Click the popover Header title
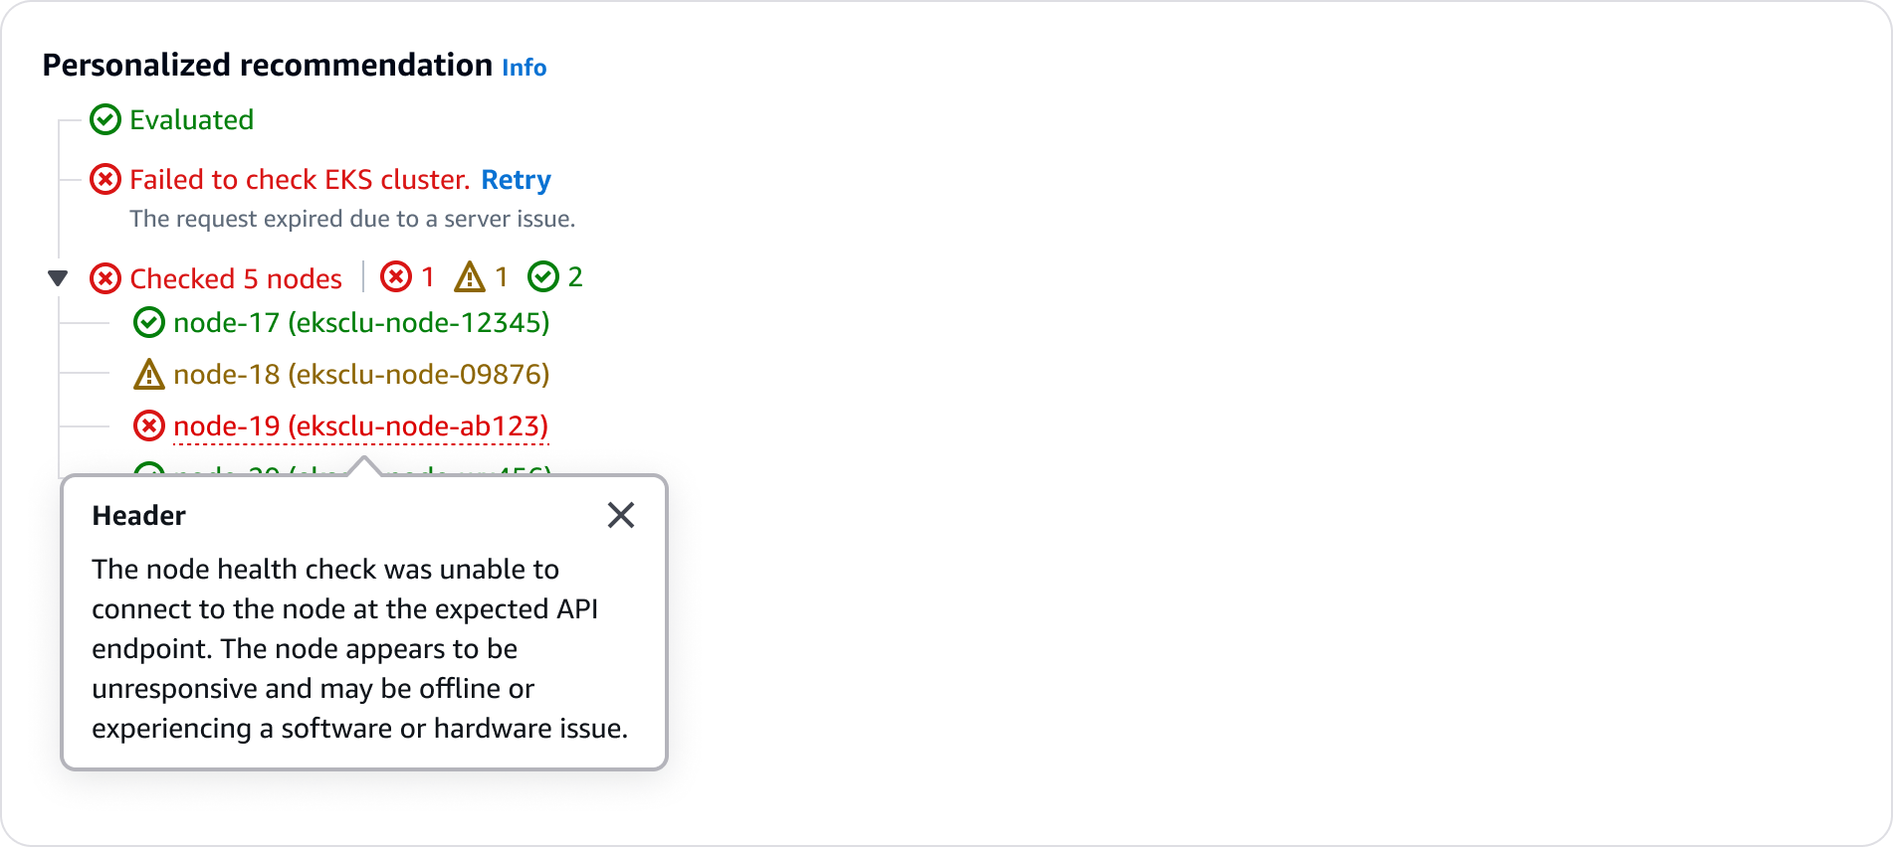 tap(139, 516)
